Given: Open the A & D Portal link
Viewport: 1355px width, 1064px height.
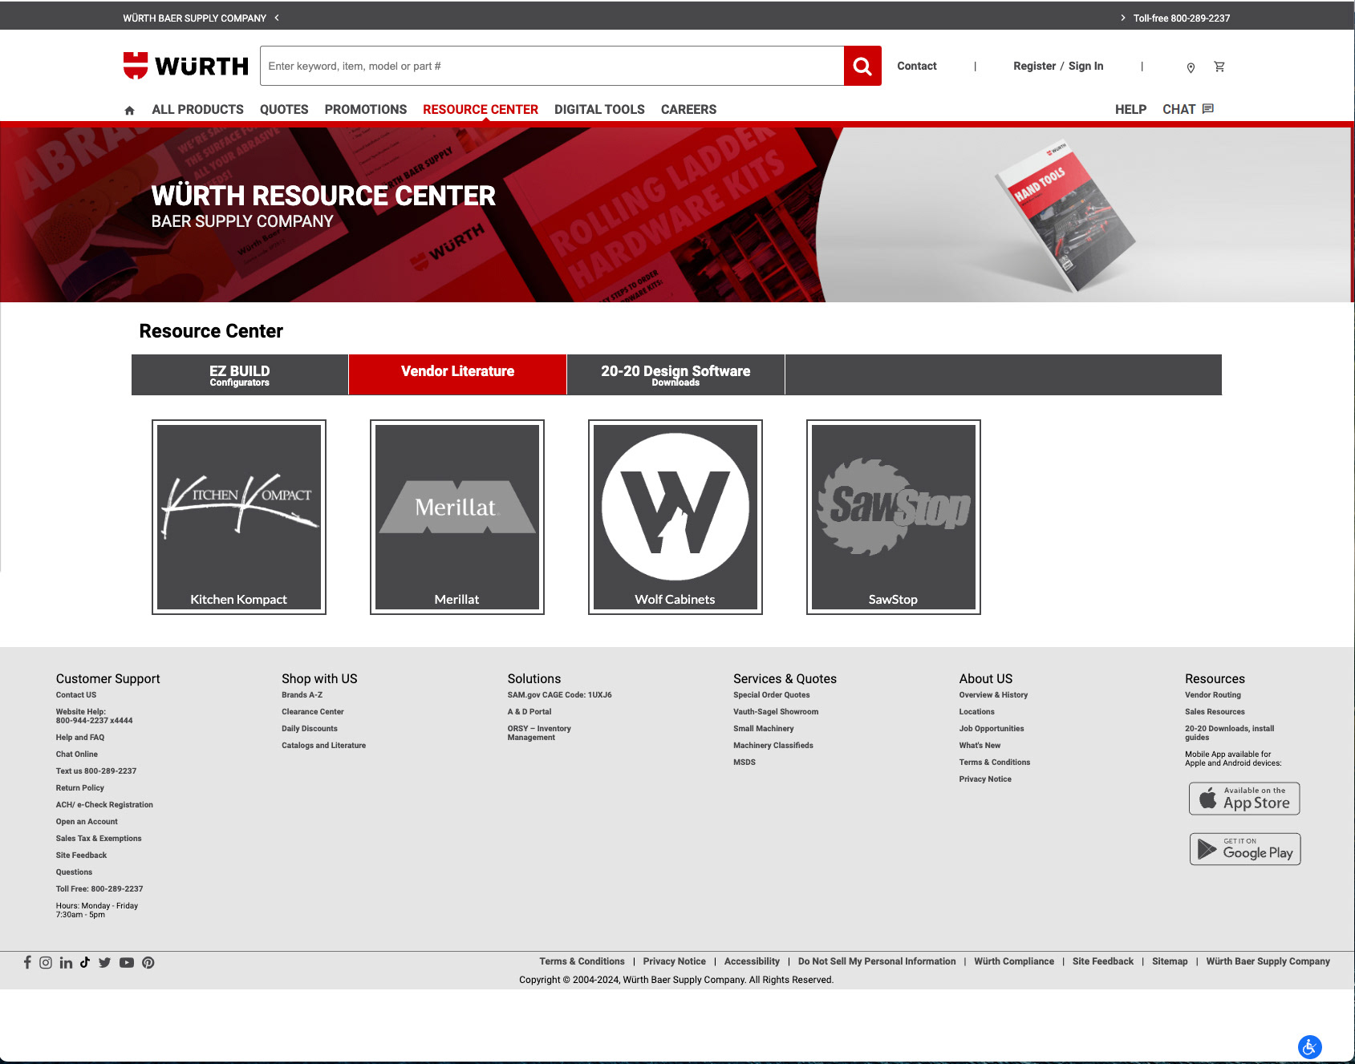Looking at the screenshot, I should click(x=529, y=712).
